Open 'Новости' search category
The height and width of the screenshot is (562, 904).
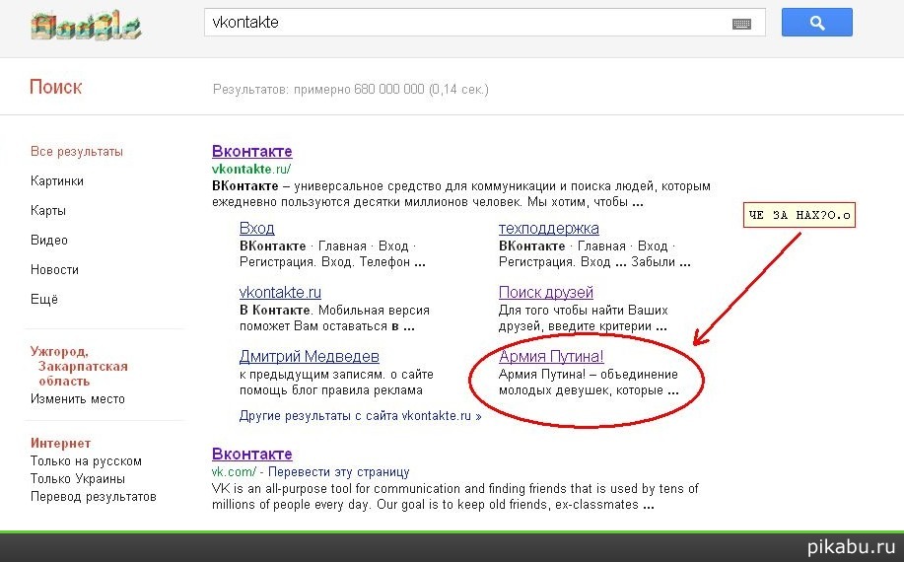[x=54, y=270]
